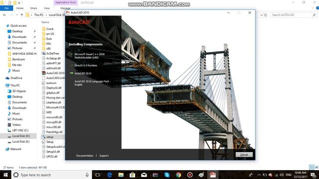Select OneDrive in navigation pane
The width and height of the screenshot is (319, 179).
[x=16, y=78]
